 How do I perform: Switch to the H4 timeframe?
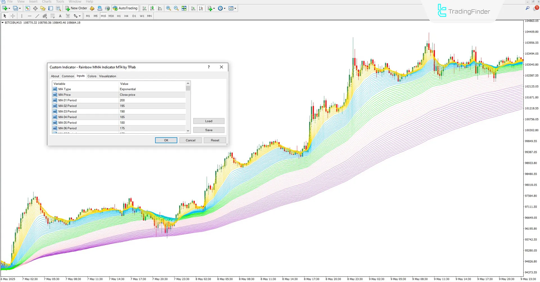coord(126,16)
